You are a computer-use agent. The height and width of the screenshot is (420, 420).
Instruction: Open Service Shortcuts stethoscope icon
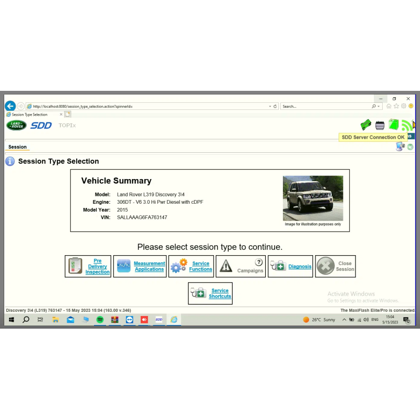tap(199, 293)
